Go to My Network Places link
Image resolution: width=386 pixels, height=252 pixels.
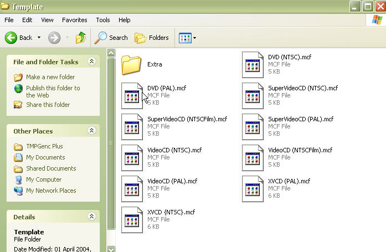[x=51, y=191]
